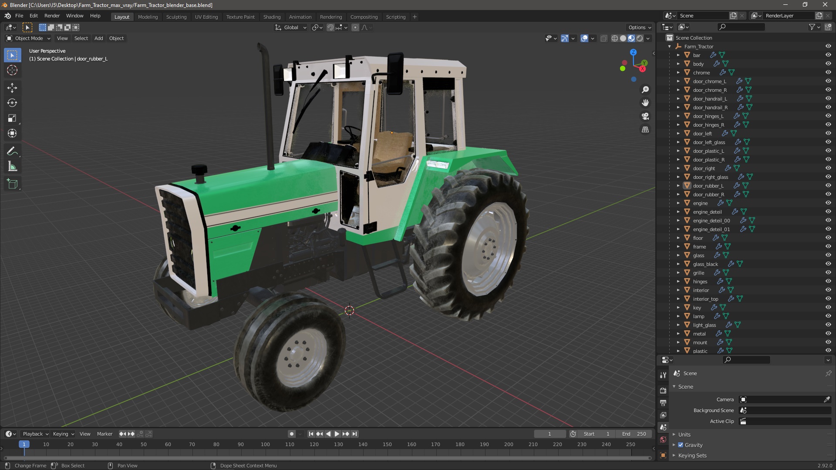Viewport: 836px width, 470px height.
Task: Click the 3D Cursor tool
Action: pos(12,70)
